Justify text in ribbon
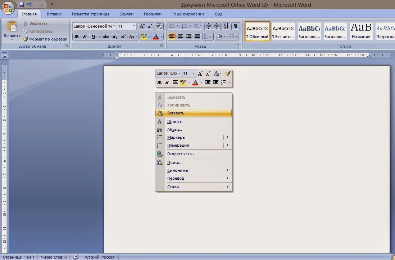This screenshot has height=260, width=395. tap(197, 37)
